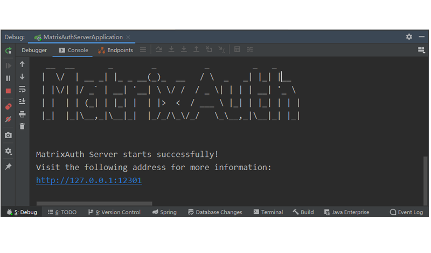Click the Rerun application icon
The width and height of the screenshot is (431, 253).
[8, 50]
